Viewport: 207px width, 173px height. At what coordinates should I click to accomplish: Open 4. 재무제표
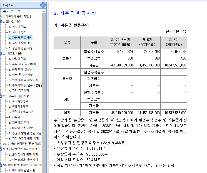coord(16,117)
